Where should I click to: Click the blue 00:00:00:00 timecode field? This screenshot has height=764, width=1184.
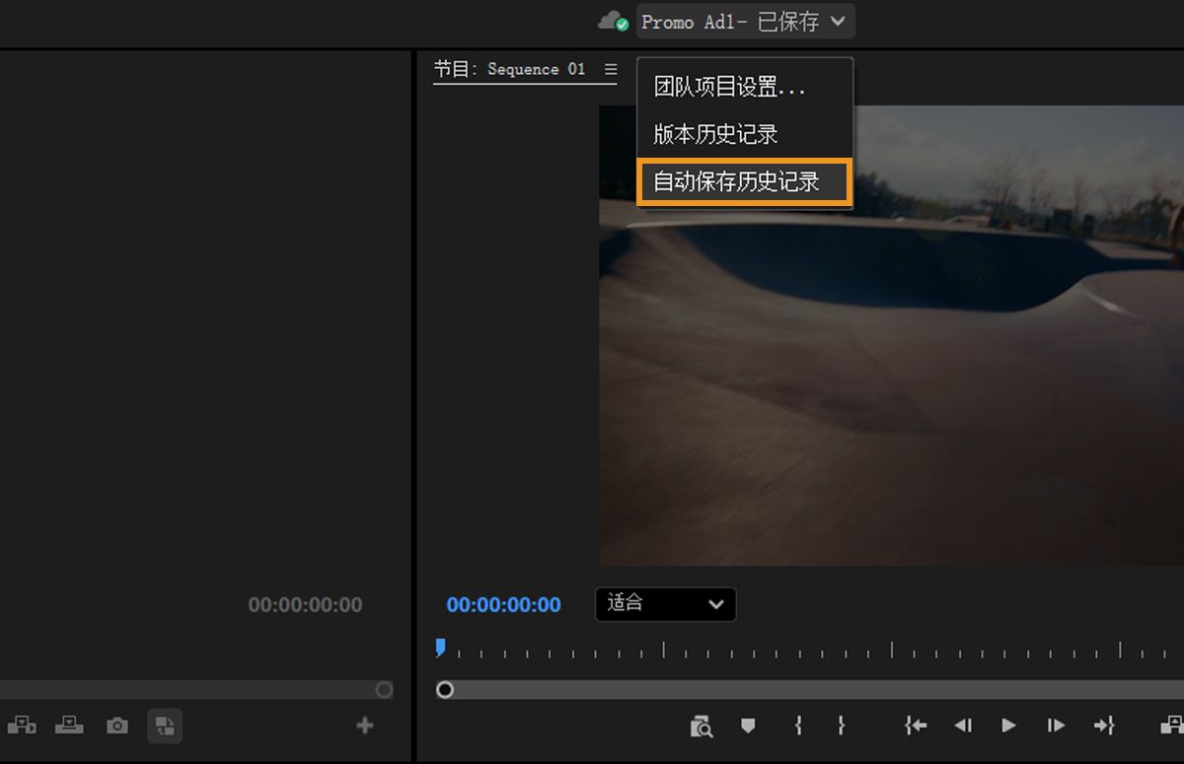[x=503, y=604]
